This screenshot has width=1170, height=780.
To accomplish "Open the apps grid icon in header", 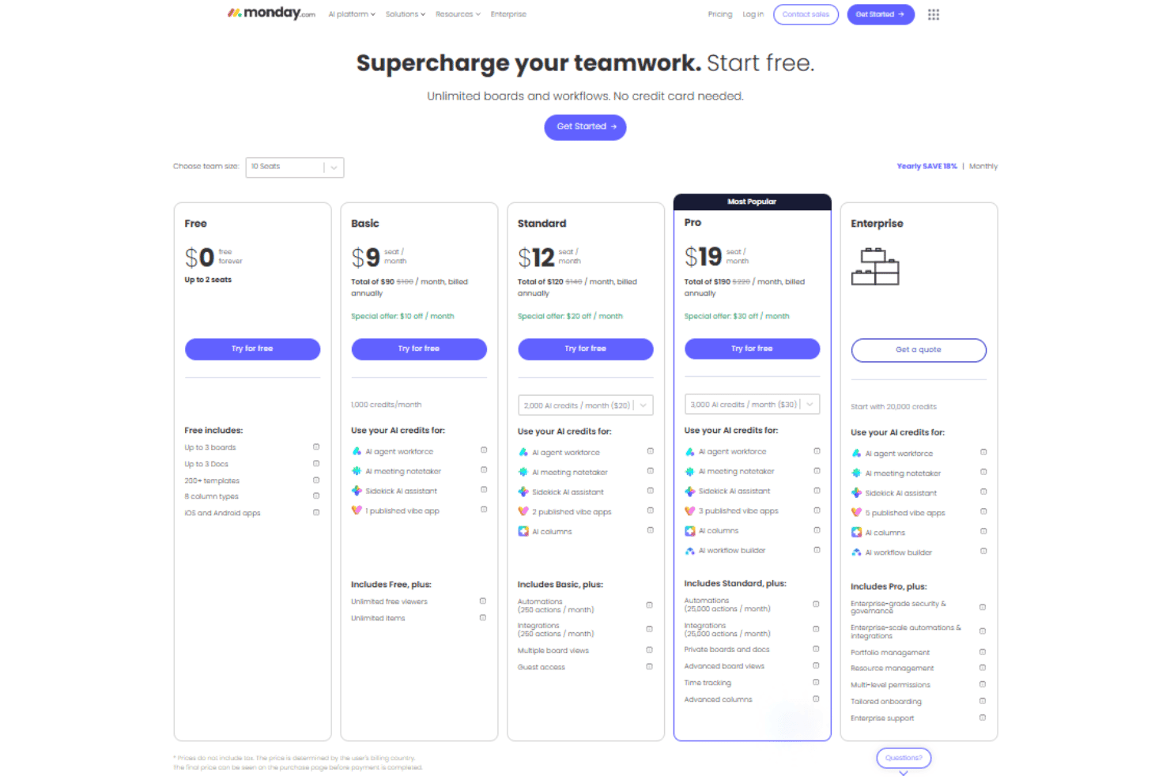I will coord(933,14).
